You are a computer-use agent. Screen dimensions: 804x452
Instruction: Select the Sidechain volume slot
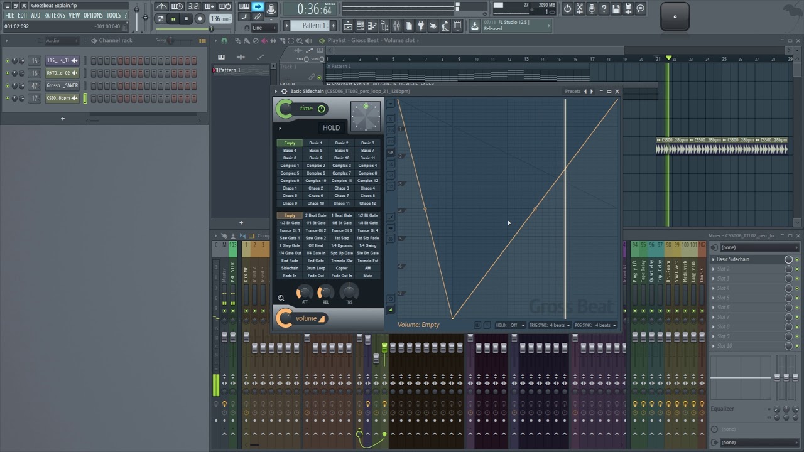coord(290,269)
